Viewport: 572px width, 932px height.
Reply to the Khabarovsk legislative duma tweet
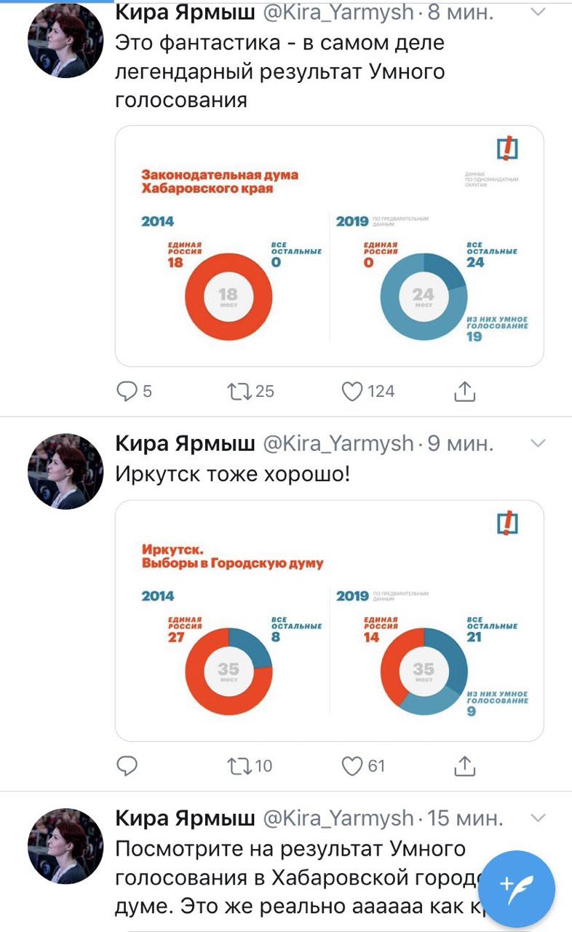tap(127, 392)
